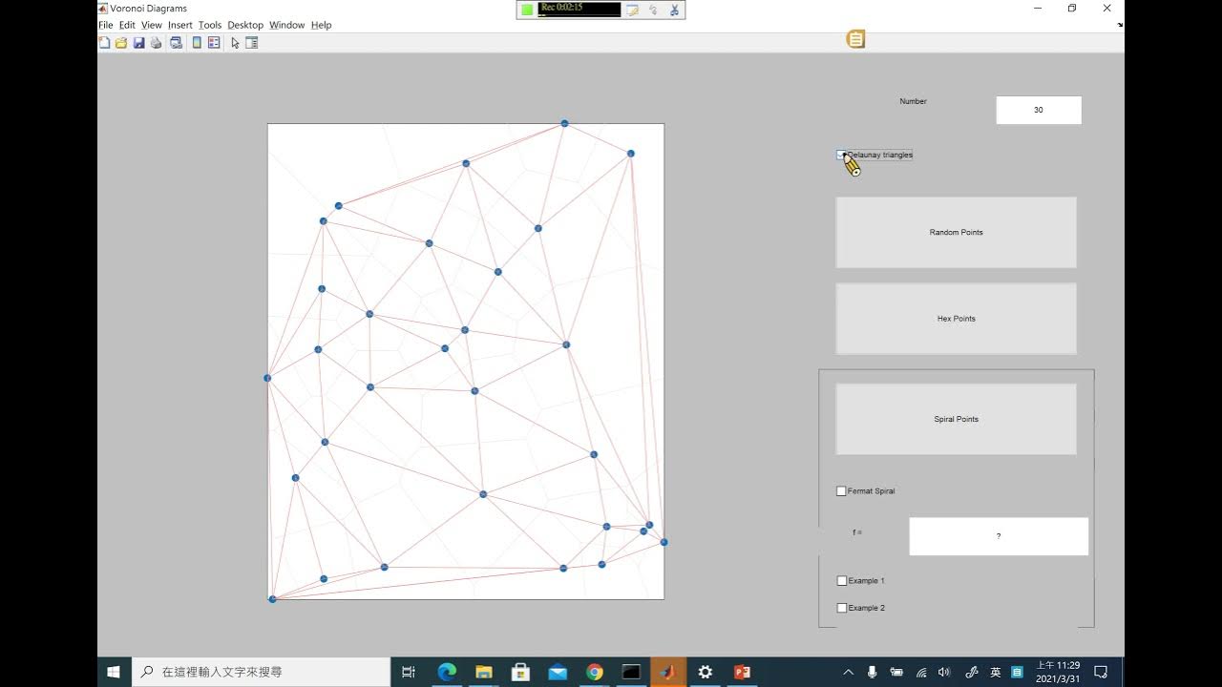Enable the Fermat Spiral checkbox
Viewport: 1222px width, 687px height.
point(841,491)
